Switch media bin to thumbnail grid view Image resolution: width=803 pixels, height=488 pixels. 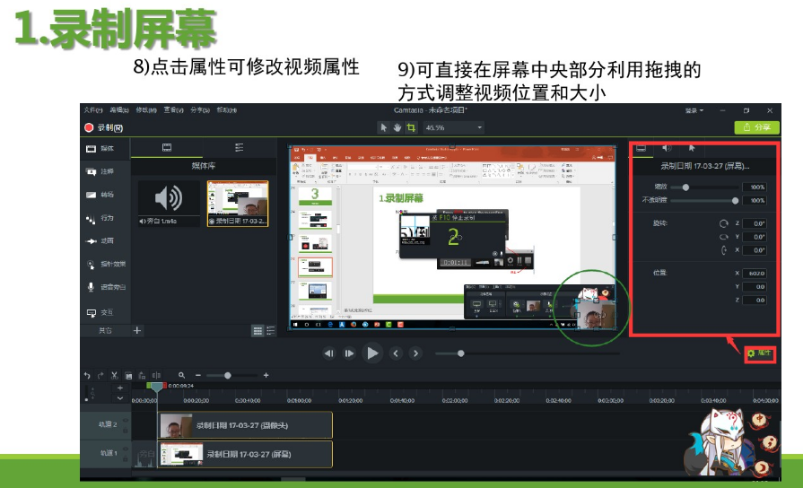tap(257, 331)
